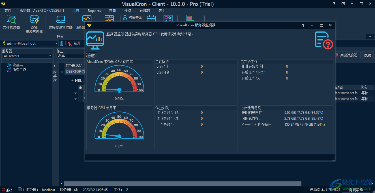Open the 文件 menu
This screenshot has width=375, height=193.
coord(8,10)
